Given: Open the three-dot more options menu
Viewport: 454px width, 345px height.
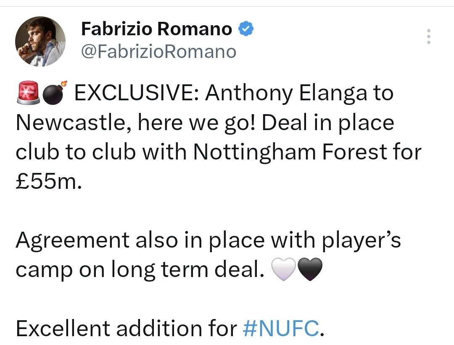Looking at the screenshot, I should (x=428, y=37).
